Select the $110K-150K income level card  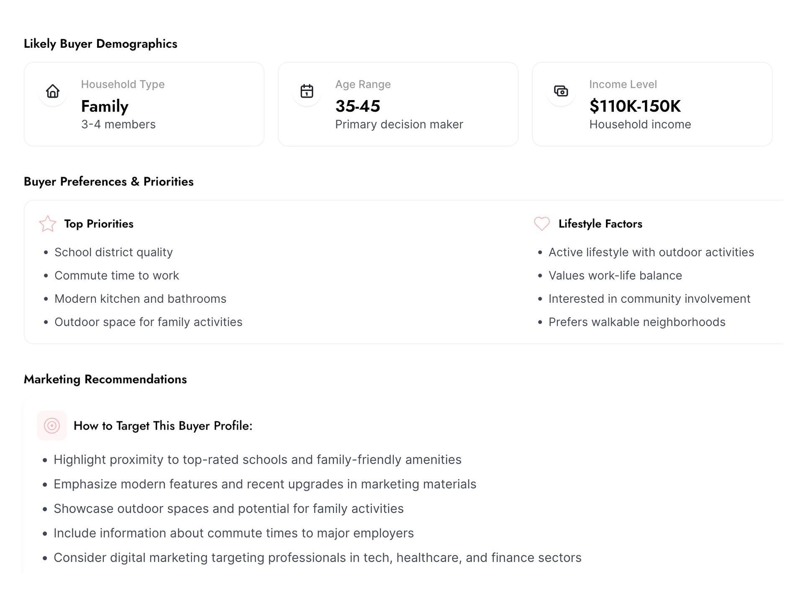652,105
